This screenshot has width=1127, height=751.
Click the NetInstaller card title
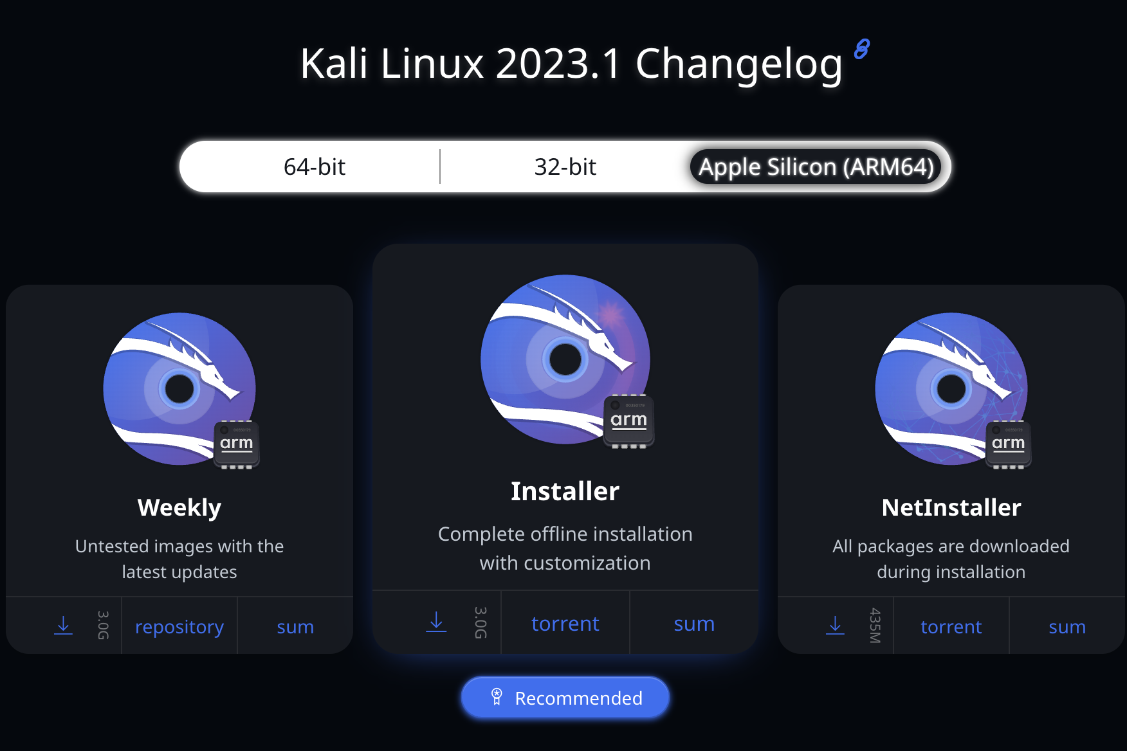(x=951, y=507)
